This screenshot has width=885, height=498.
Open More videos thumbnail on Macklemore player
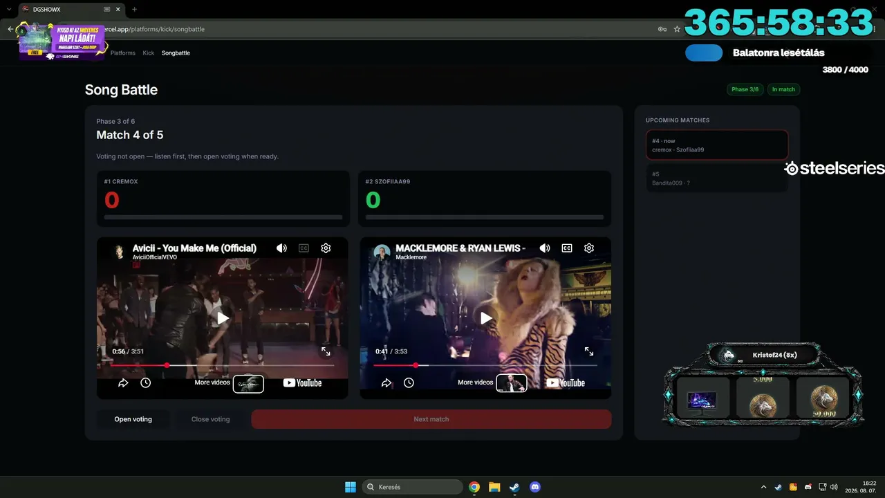click(x=512, y=384)
